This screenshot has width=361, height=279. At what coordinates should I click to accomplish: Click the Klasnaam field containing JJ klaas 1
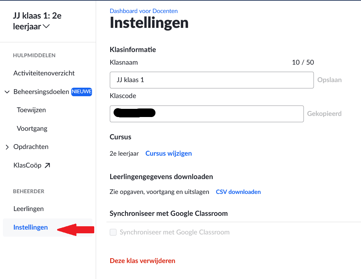[x=211, y=80]
